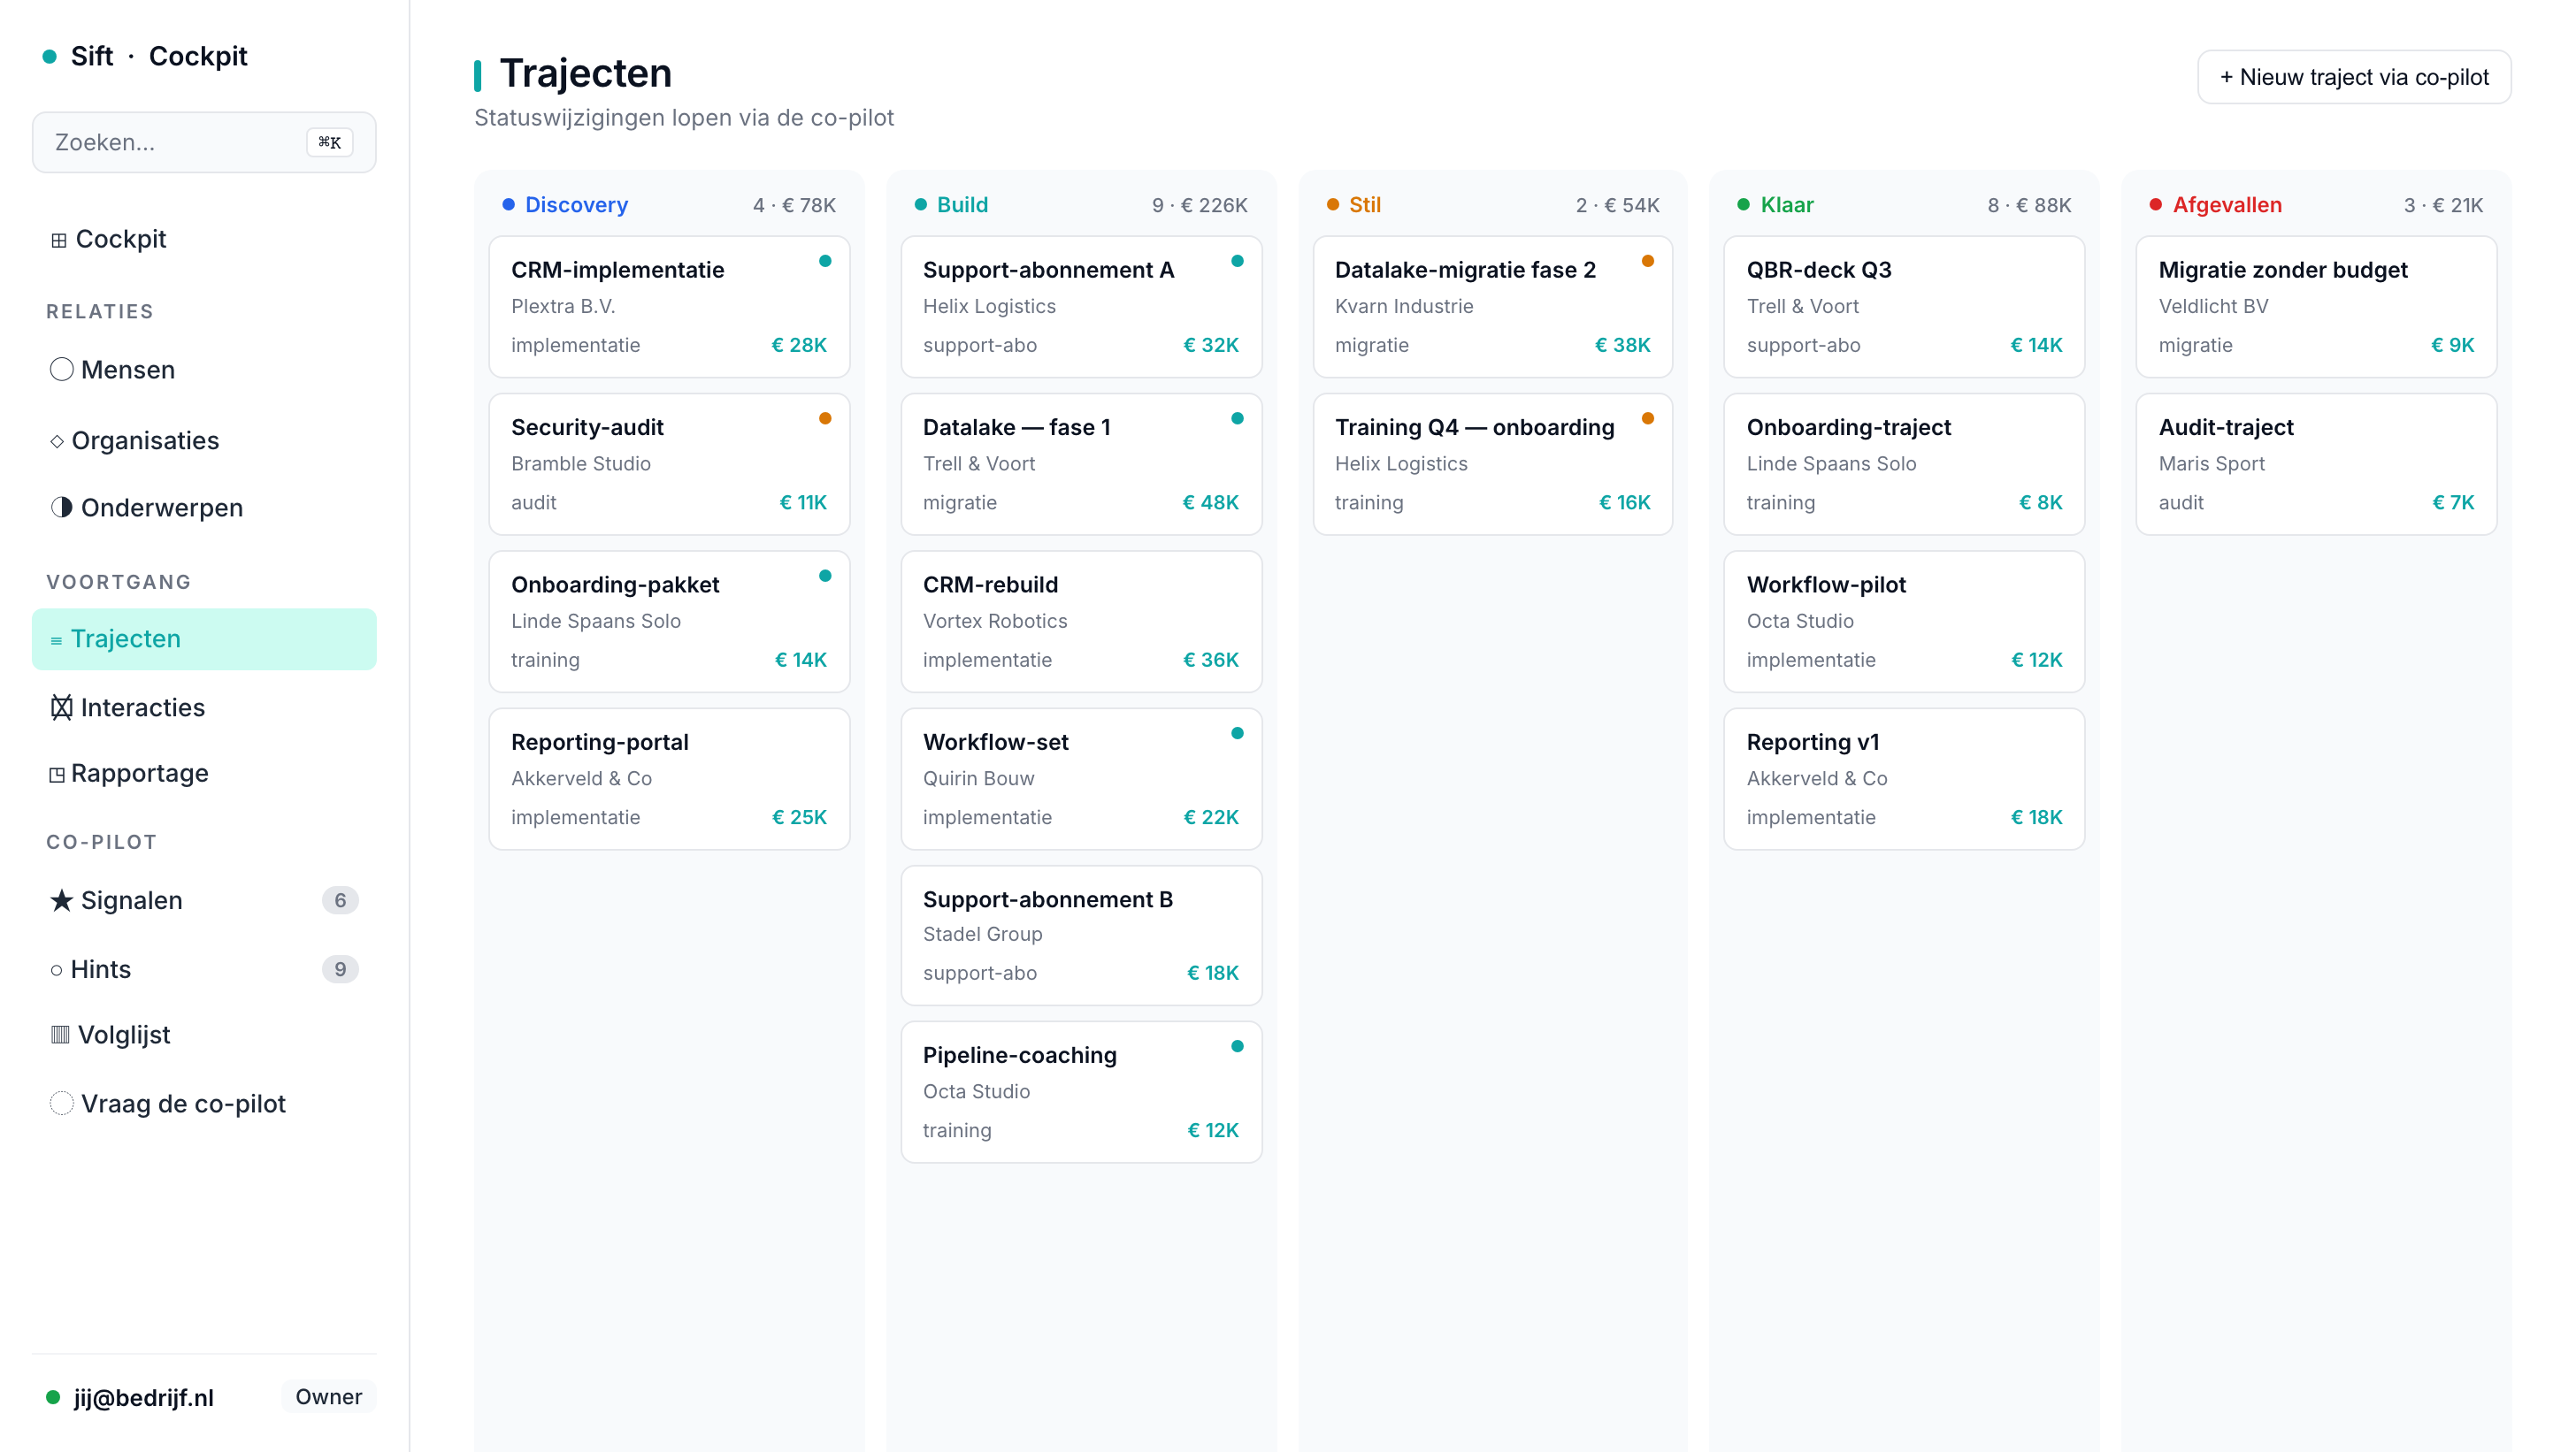Open the Onboarding-traject card title

(1848, 428)
